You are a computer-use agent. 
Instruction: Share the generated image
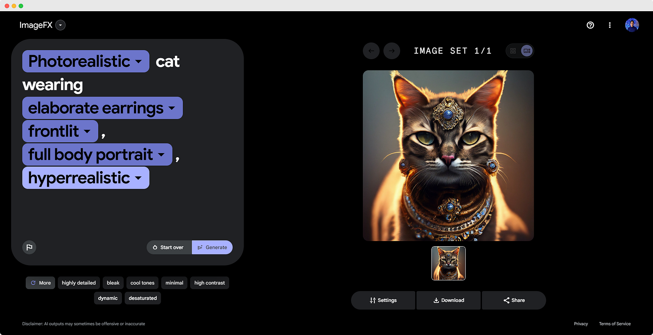click(x=514, y=300)
